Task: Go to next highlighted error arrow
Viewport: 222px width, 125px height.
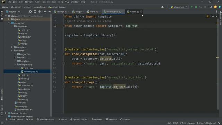Action: [216, 17]
